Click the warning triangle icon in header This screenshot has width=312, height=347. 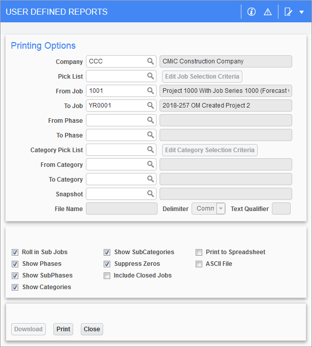[x=268, y=12]
